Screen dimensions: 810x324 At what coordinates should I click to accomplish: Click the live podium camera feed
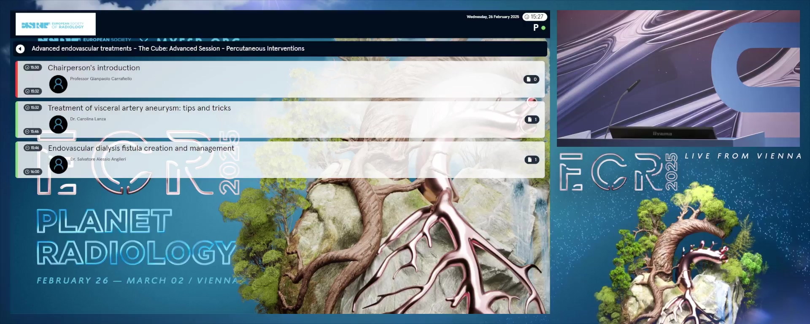pyautogui.click(x=678, y=78)
